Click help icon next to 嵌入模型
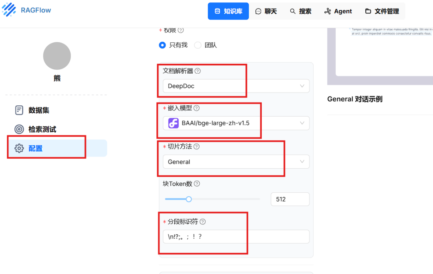The image size is (433, 274). (196, 108)
